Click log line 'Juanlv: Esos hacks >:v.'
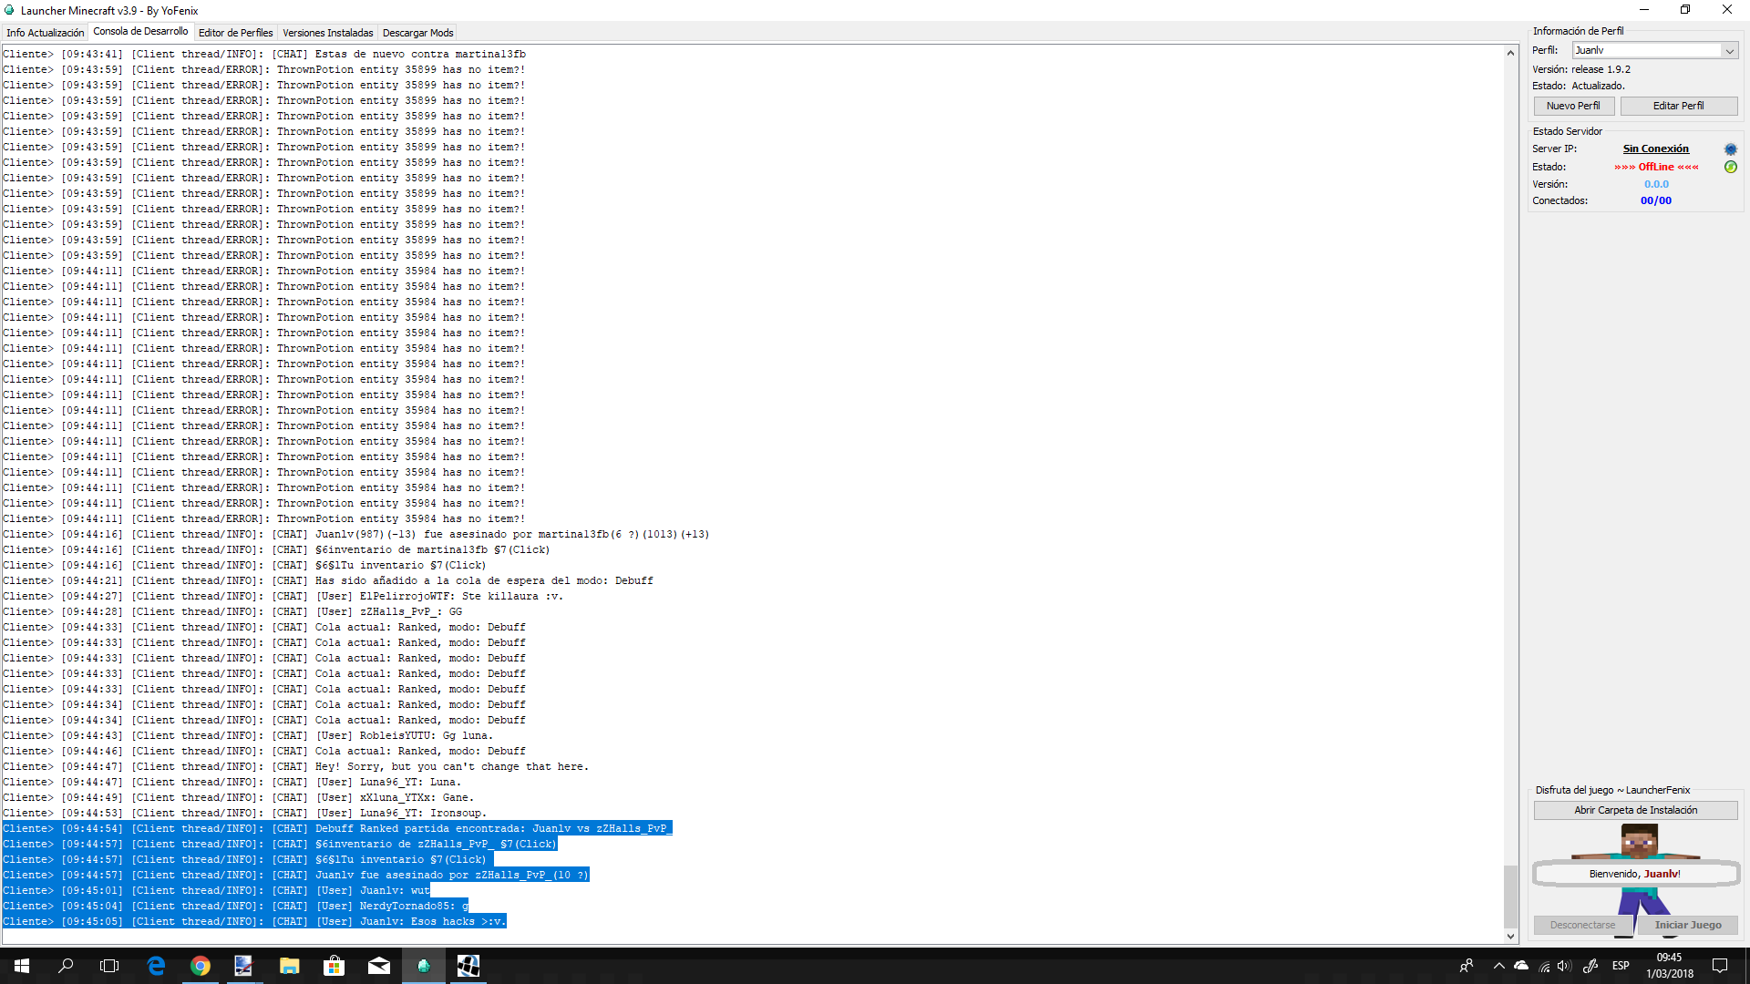Image resolution: width=1750 pixels, height=984 pixels. coord(254,922)
